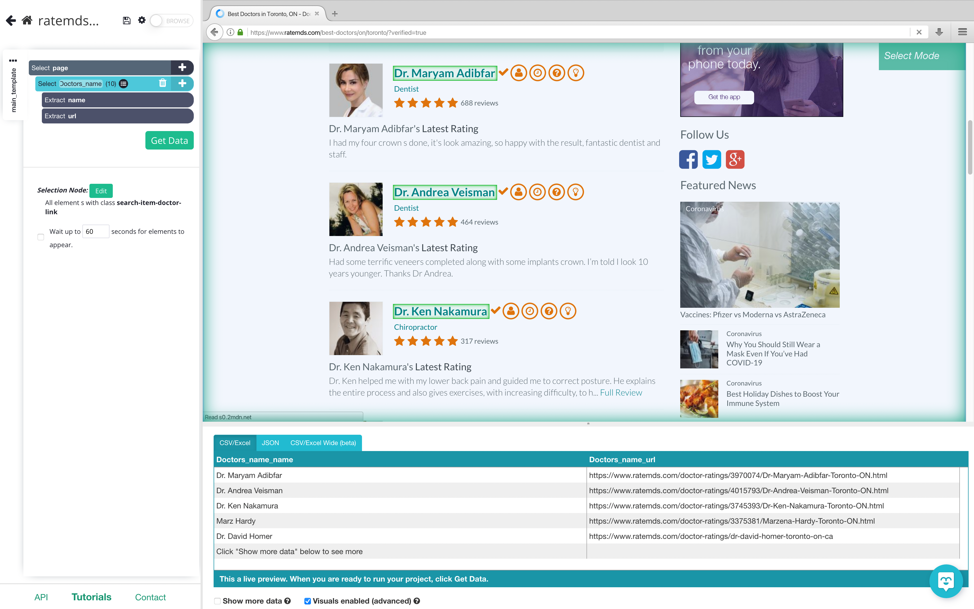The image size is (974, 609).
Task: Open Full Review link for Dr. Ken Nakamura
Action: [621, 392]
